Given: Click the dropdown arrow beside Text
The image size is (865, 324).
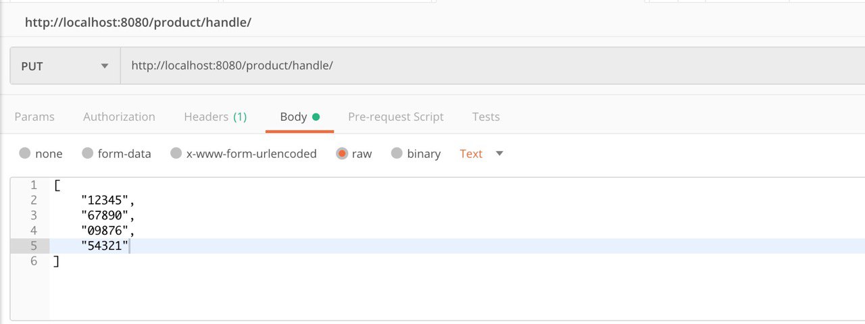Looking at the screenshot, I should pos(499,153).
